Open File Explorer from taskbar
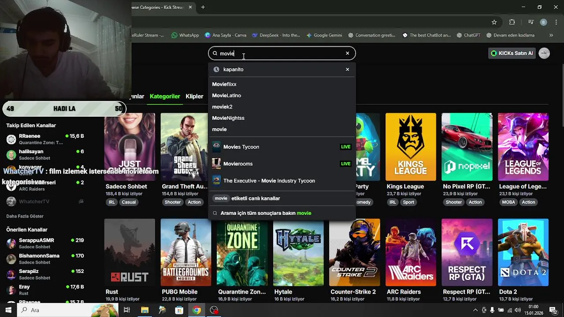 [145, 310]
